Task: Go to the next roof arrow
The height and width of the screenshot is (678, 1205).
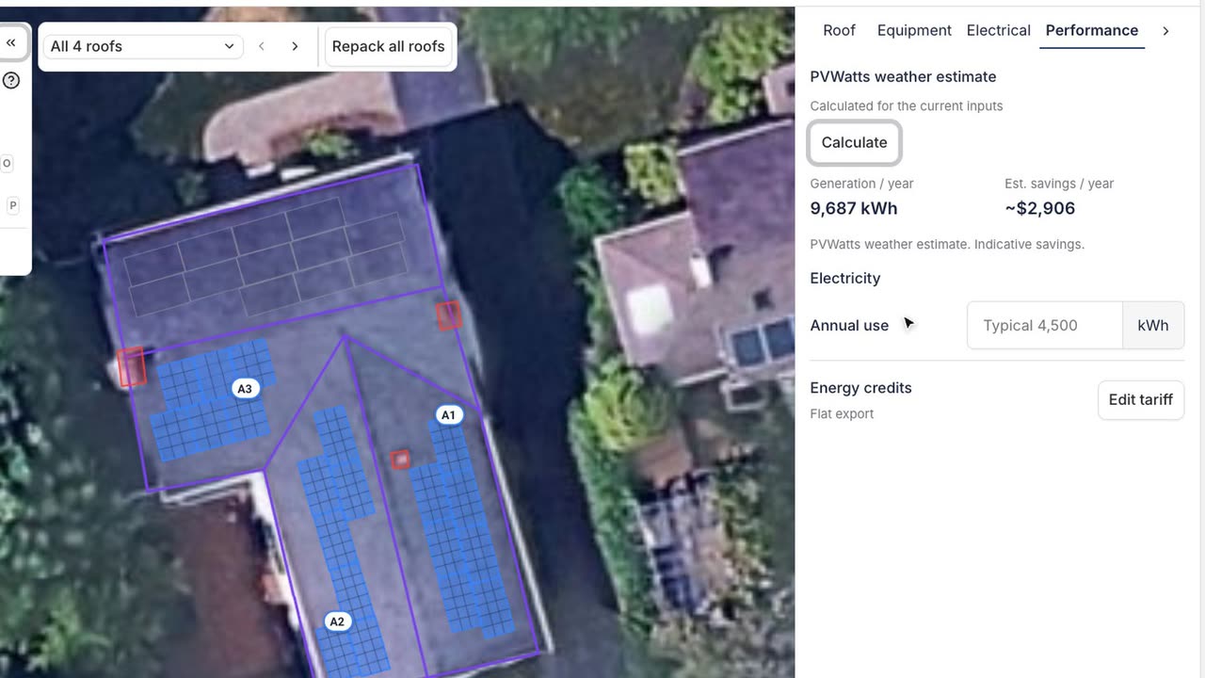Action: (x=295, y=46)
